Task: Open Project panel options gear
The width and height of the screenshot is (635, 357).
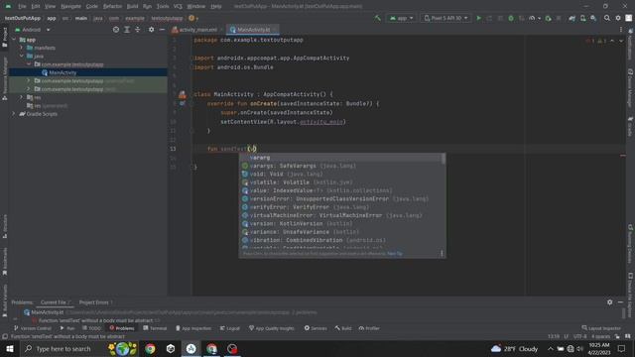Action: 151,30
